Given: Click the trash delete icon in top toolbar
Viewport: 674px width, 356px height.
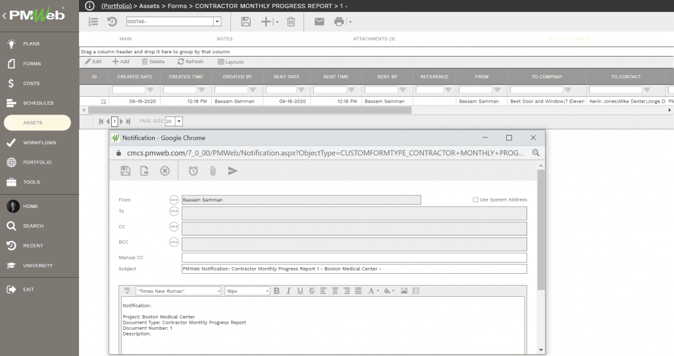Looking at the screenshot, I should click(x=291, y=22).
